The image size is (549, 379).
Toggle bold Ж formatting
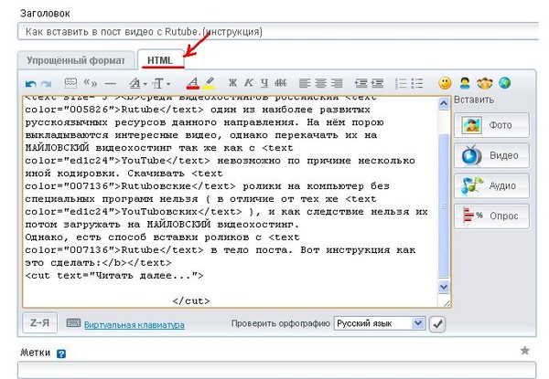[232, 83]
